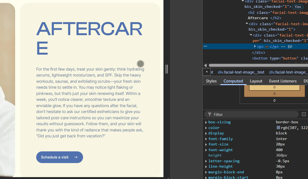
Task: Click the funnel filter icon
Action: point(210,114)
